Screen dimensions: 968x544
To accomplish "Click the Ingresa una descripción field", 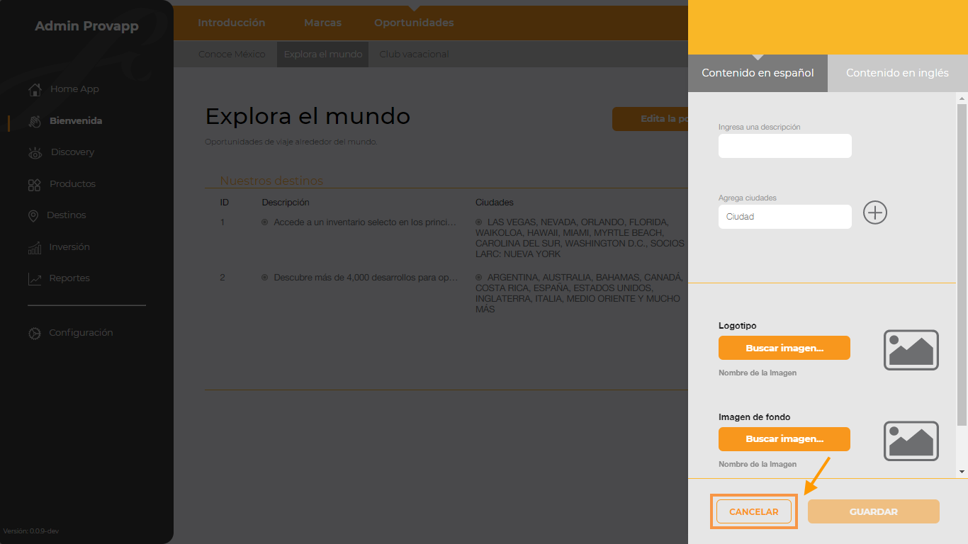I will pyautogui.click(x=785, y=146).
